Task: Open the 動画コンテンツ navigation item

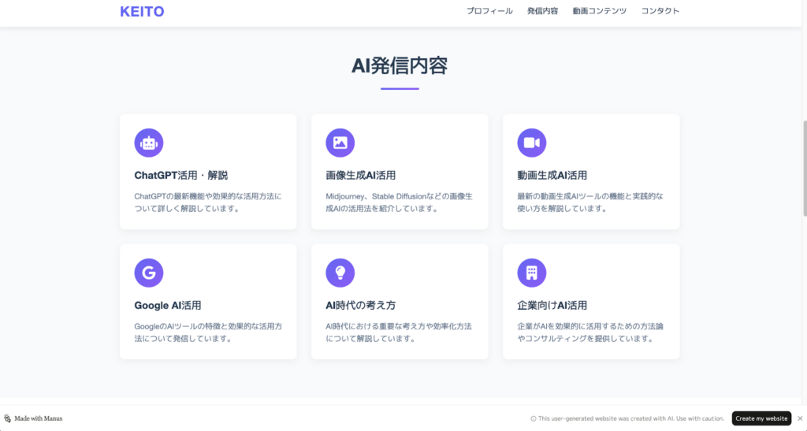Action: click(599, 11)
